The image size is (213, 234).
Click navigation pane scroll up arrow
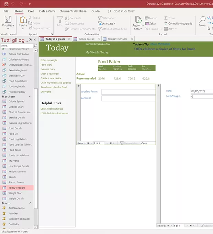[35, 51]
